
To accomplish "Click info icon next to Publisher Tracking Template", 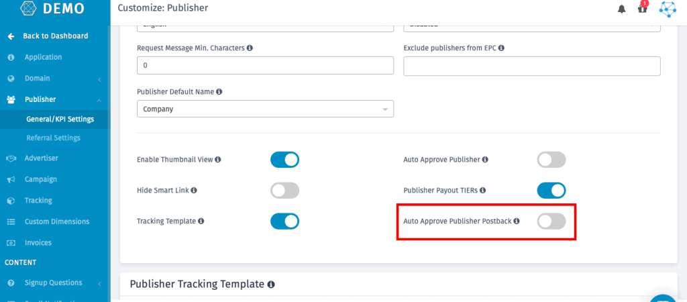I will [271, 285].
